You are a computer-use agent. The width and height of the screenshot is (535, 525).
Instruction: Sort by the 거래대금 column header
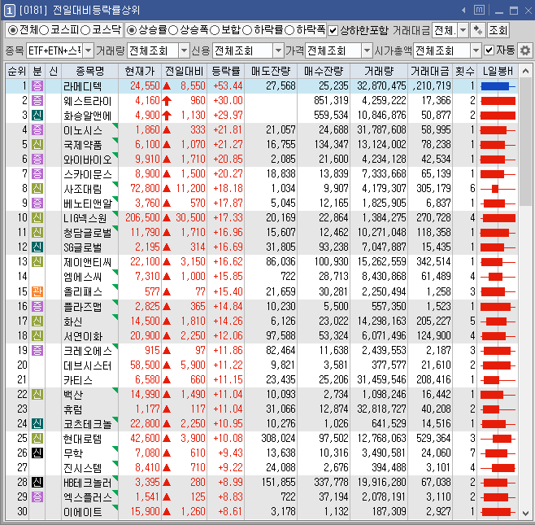coord(430,71)
